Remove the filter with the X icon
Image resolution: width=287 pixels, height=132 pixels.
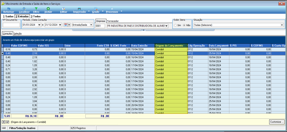point(4,122)
